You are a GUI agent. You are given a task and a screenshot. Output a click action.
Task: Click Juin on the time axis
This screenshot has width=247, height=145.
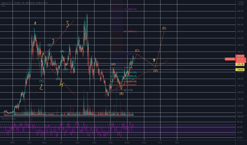coord(94,142)
